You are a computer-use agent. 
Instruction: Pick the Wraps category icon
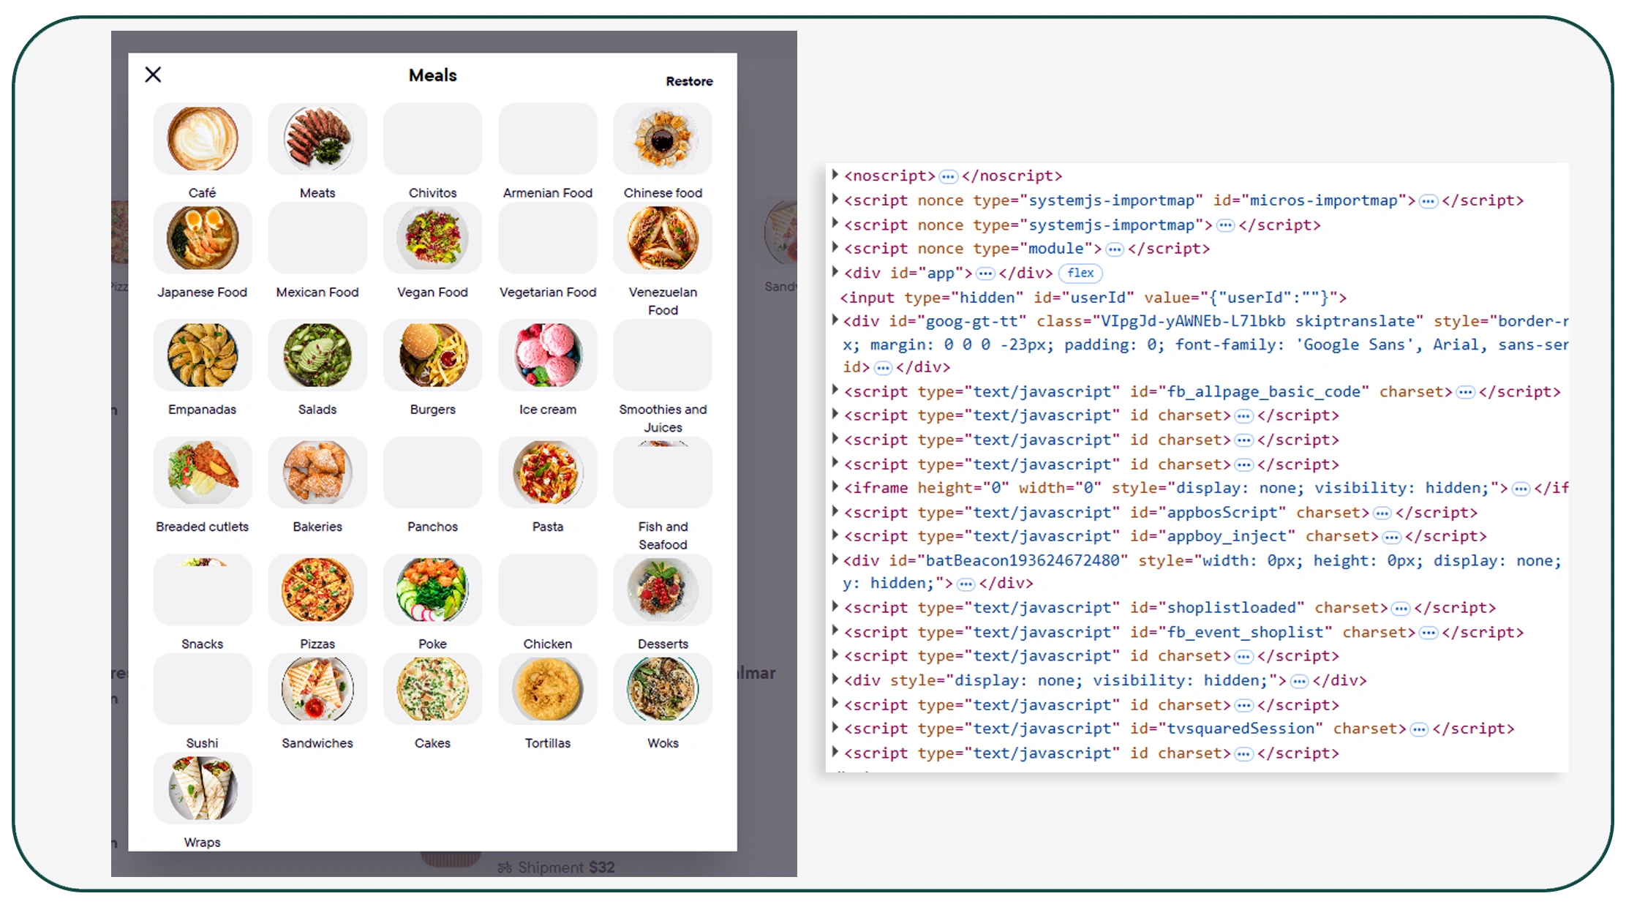pos(202,789)
